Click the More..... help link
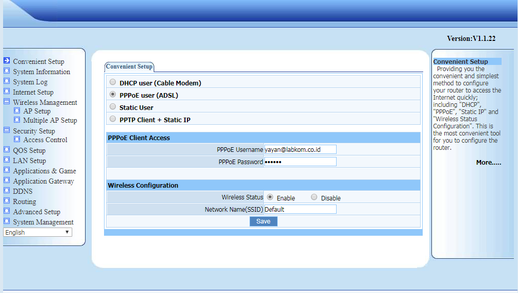This screenshot has height=293, width=518. pyautogui.click(x=489, y=163)
